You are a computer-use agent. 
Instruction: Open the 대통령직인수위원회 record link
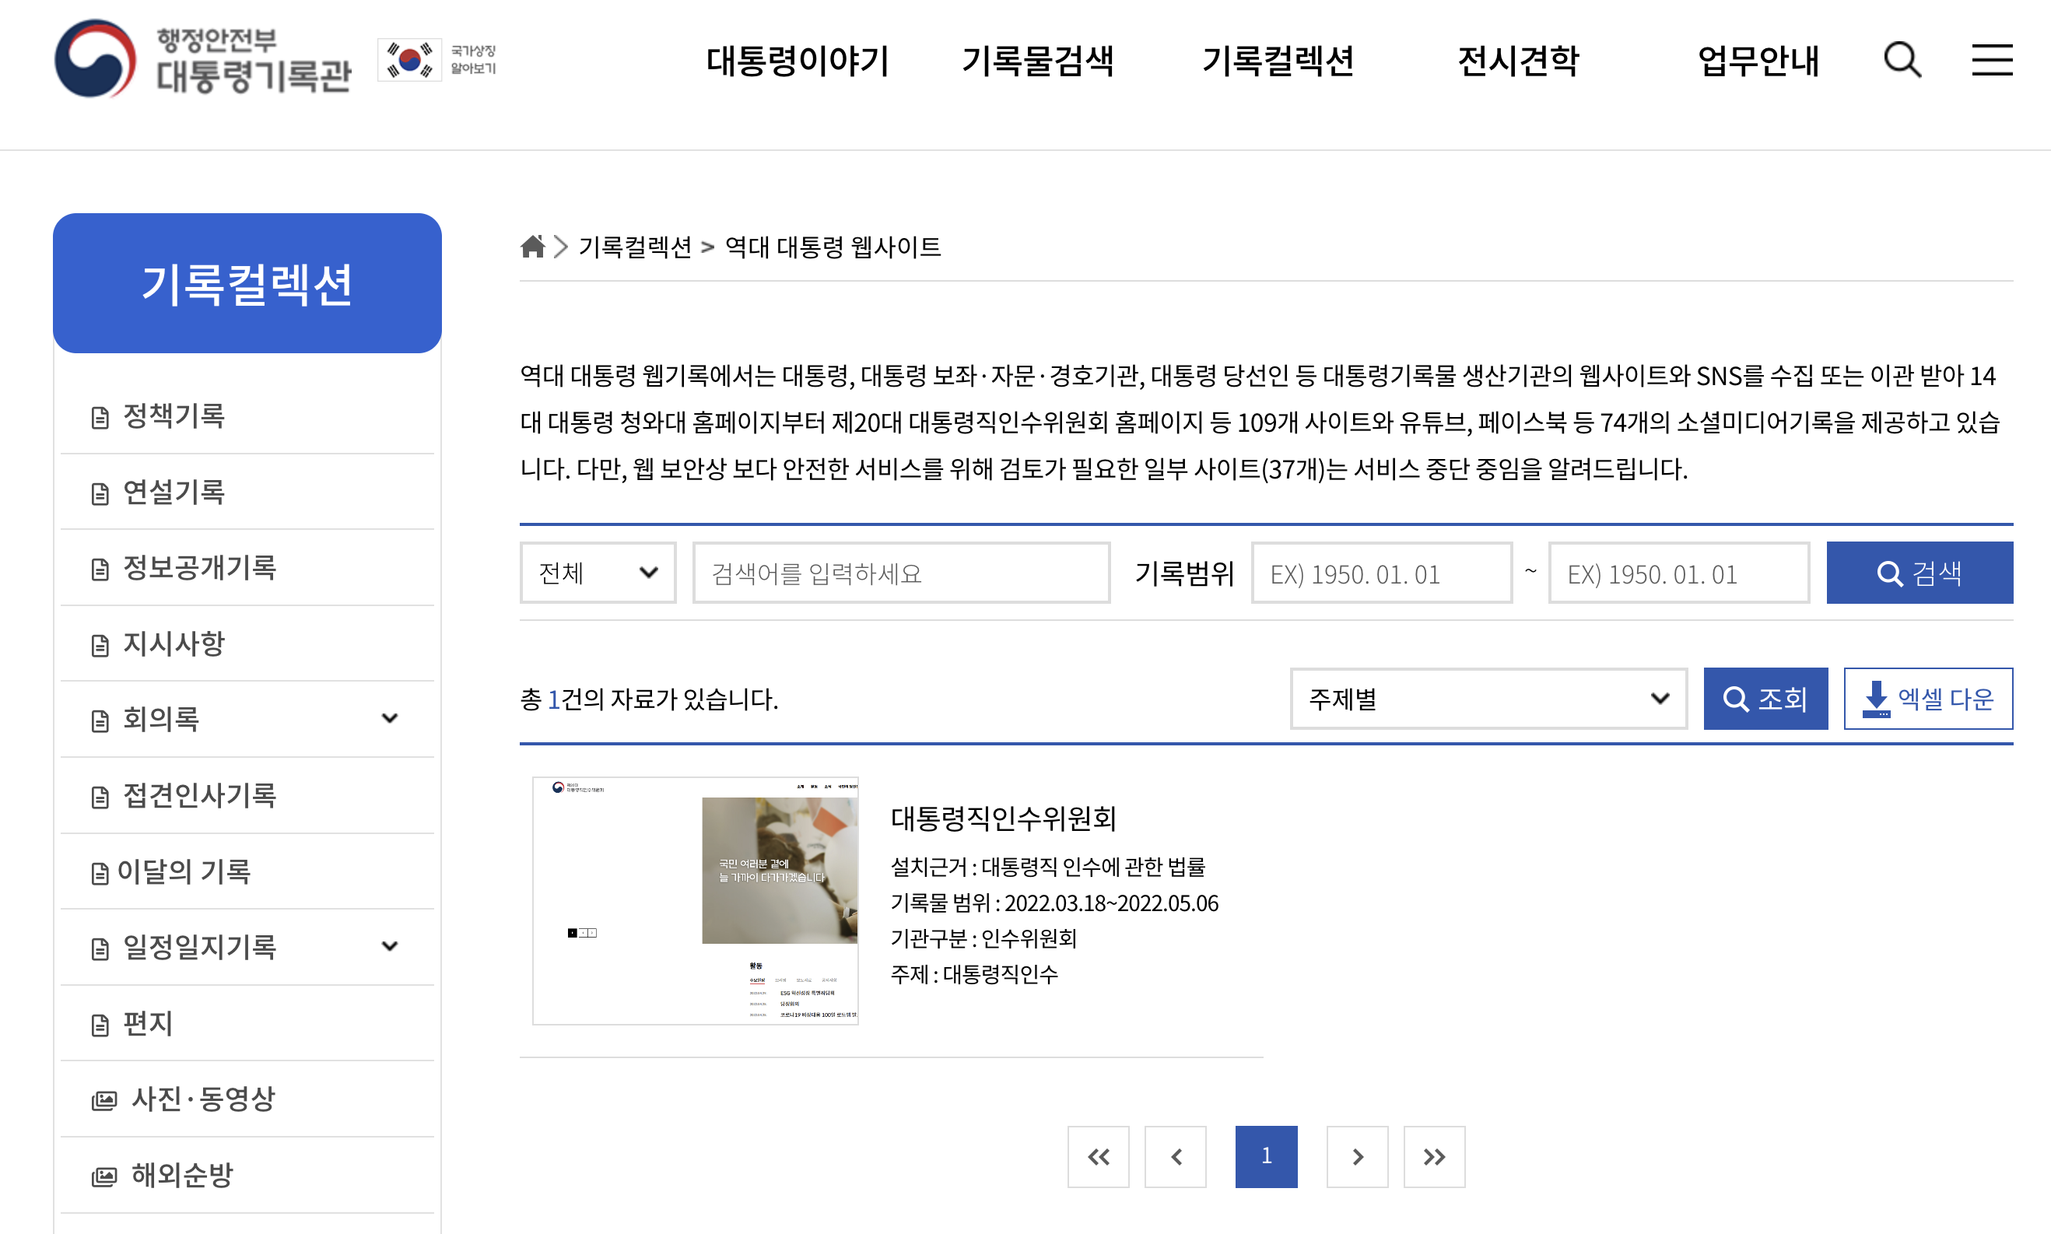point(1004,819)
